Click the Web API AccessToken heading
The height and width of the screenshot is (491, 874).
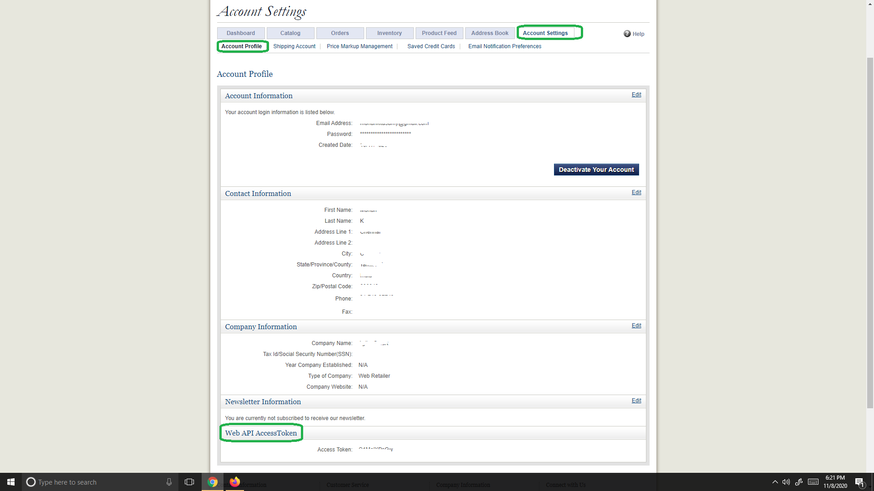click(261, 433)
